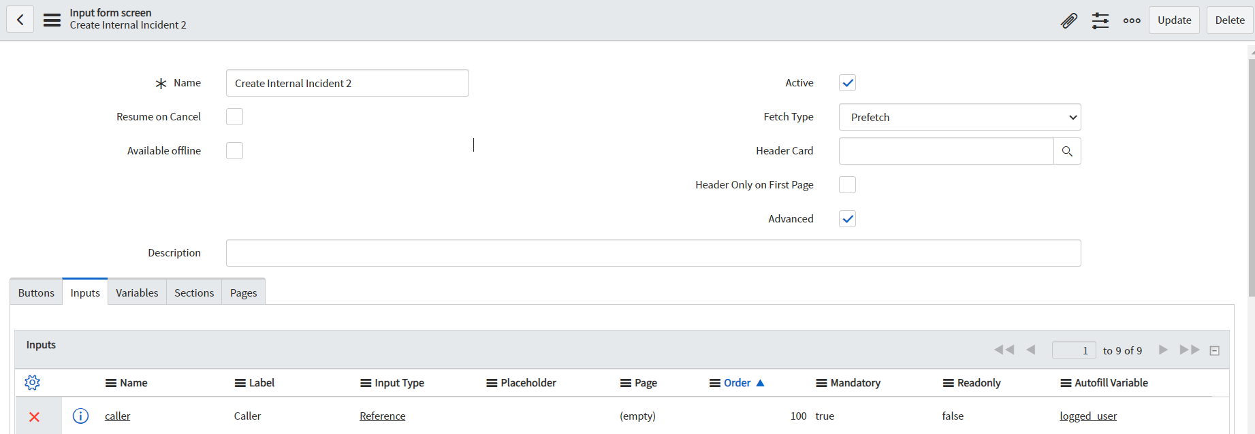The height and width of the screenshot is (434, 1255).
Task: Open the logged_user autofill variable link
Action: [1088, 416]
